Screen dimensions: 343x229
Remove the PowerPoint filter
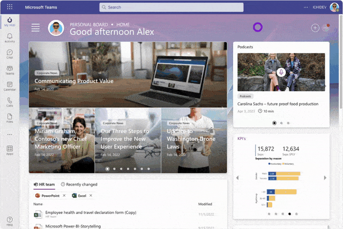tap(64, 195)
